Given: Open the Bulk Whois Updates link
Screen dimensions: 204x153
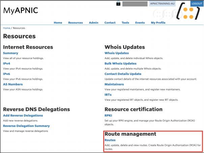Looking at the screenshot, I should (120, 63).
